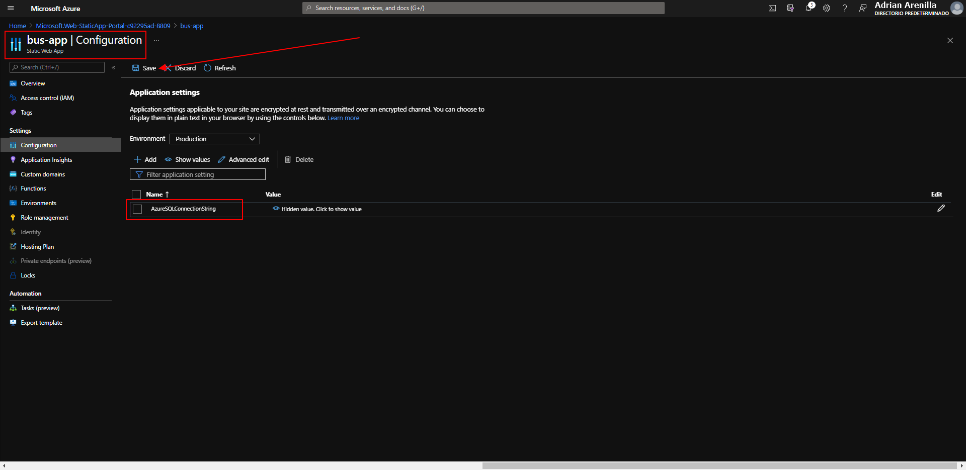The height and width of the screenshot is (470, 966).
Task: Click the Value column header
Action: 273,195
